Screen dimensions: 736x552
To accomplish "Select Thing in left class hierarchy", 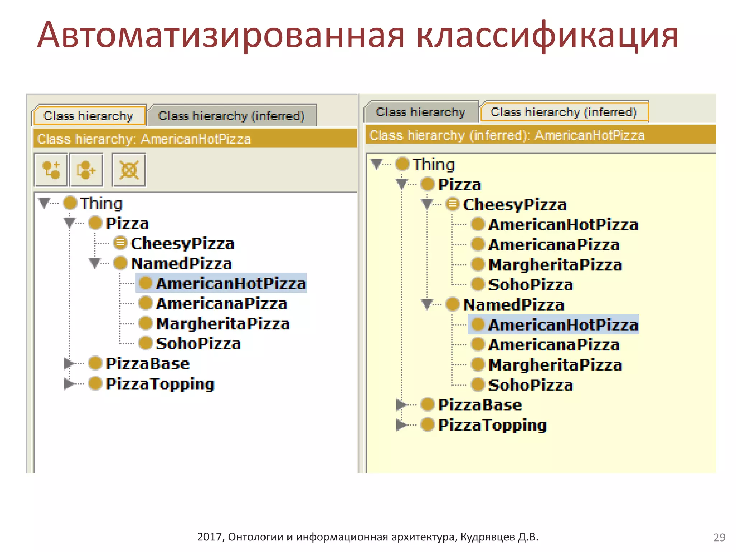I will (x=101, y=203).
